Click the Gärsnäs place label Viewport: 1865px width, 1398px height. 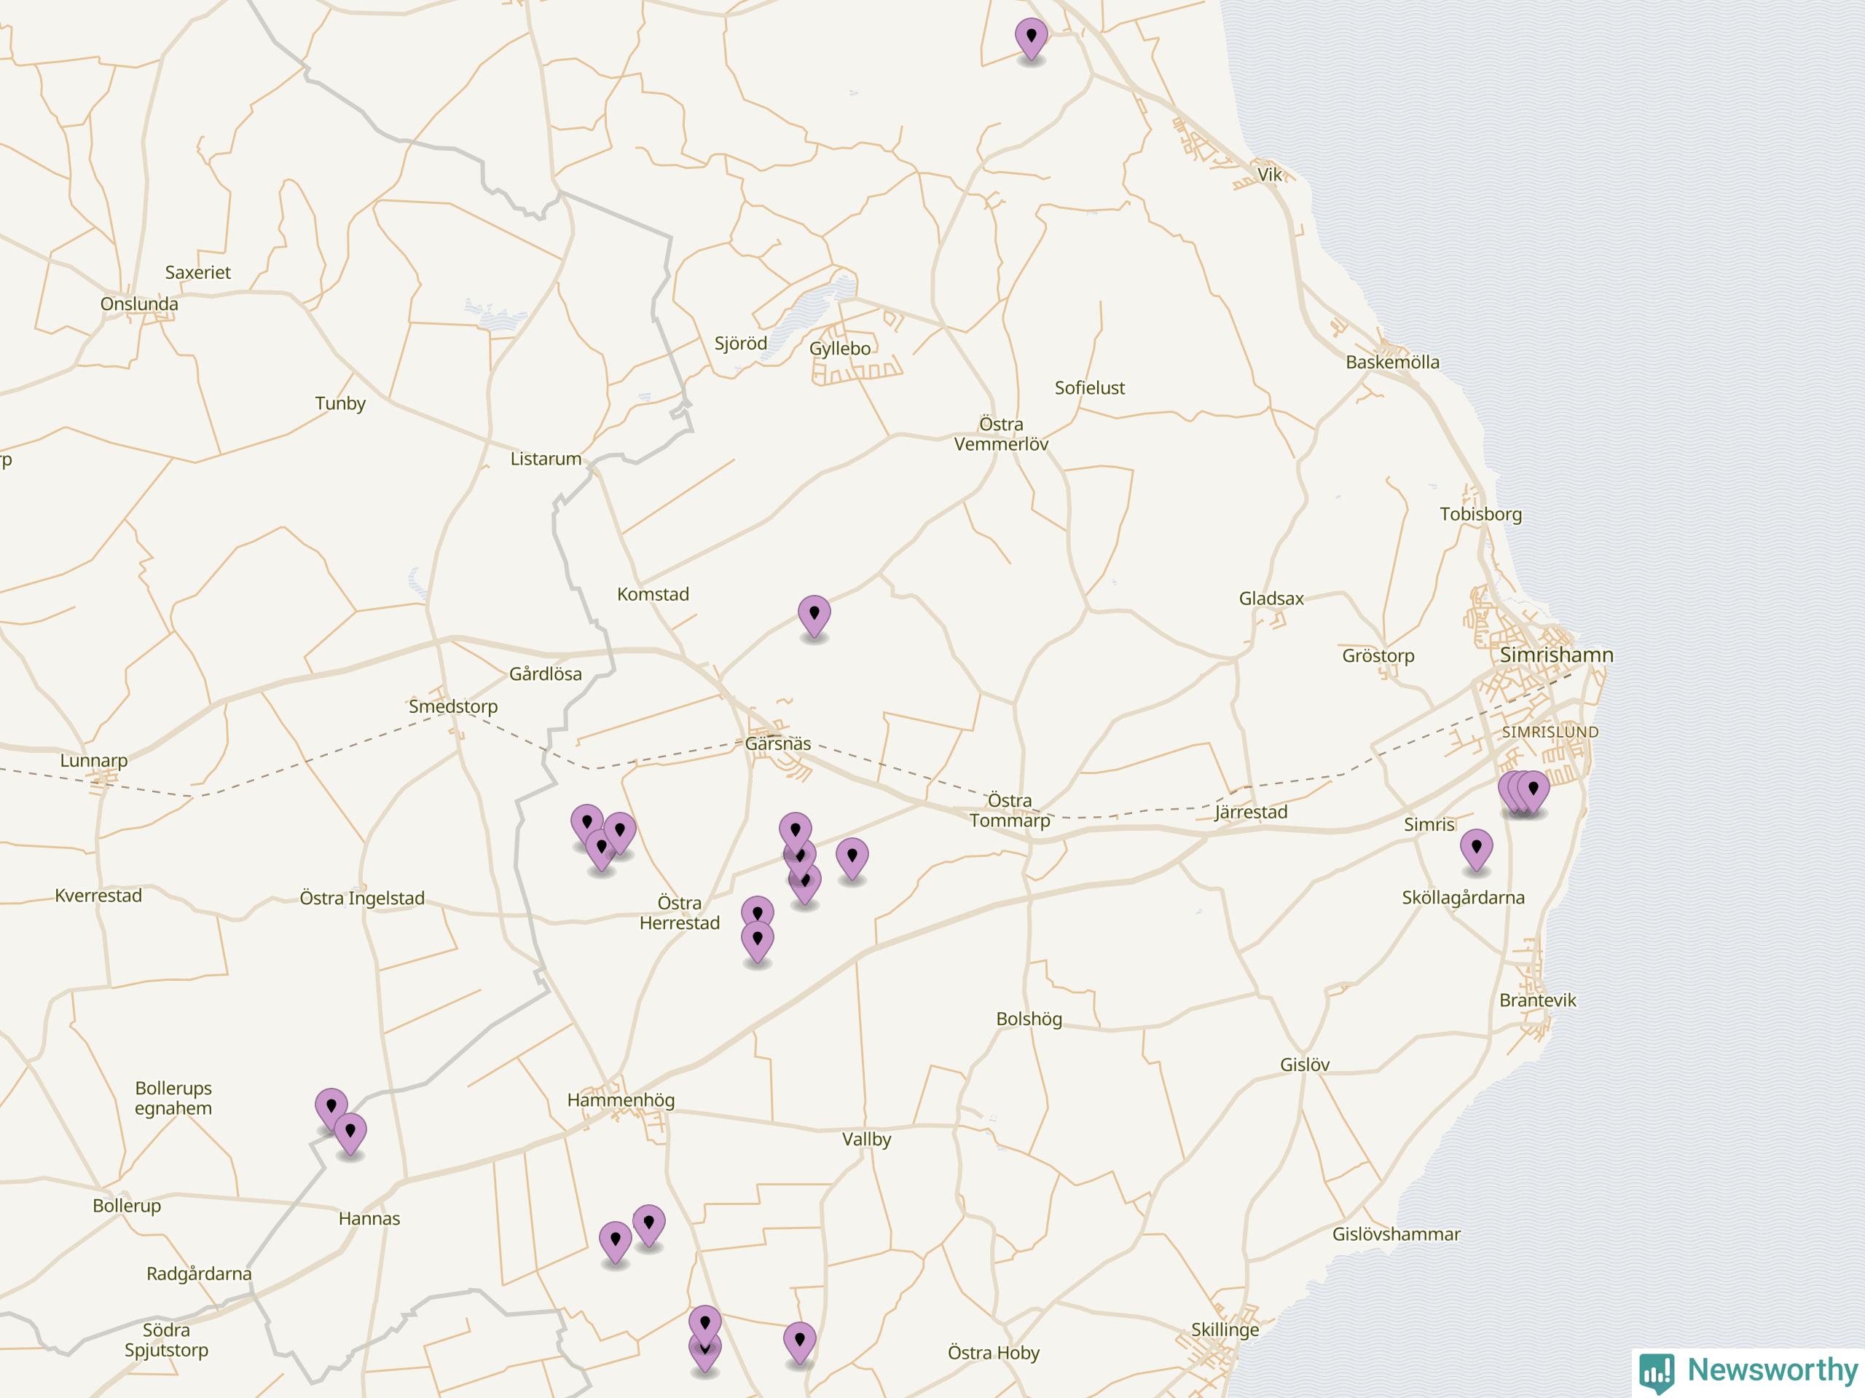pos(778,743)
